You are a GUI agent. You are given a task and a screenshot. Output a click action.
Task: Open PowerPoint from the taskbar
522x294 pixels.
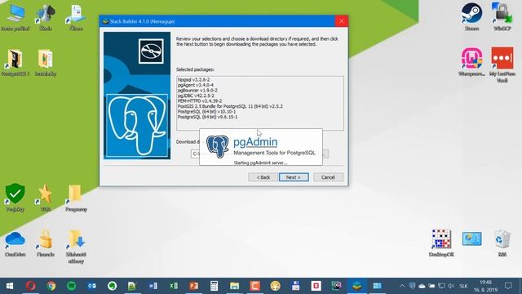pyautogui.click(x=193, y=286)
